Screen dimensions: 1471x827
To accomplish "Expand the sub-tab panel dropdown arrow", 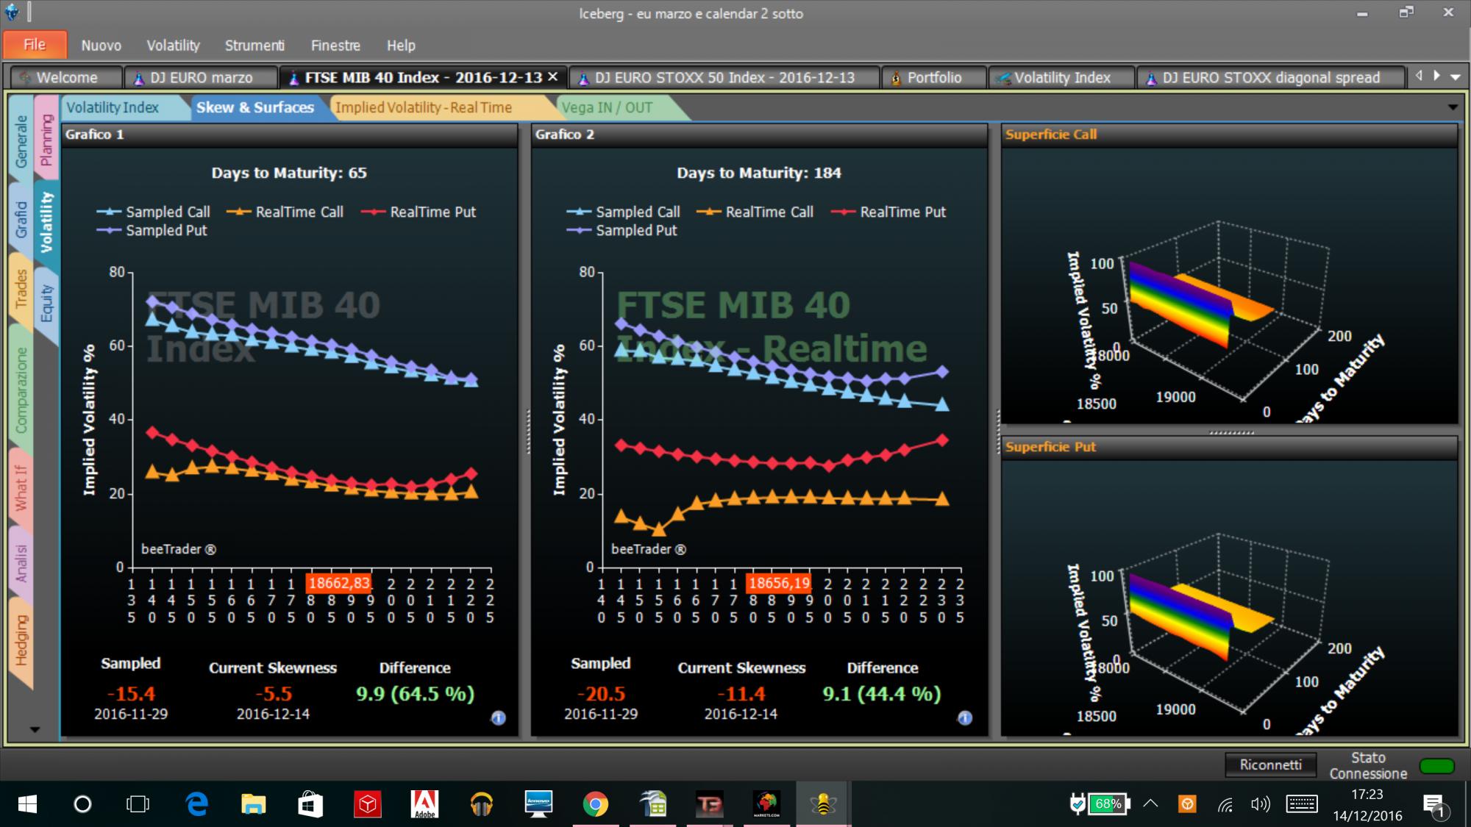I will click(1453, 107).
